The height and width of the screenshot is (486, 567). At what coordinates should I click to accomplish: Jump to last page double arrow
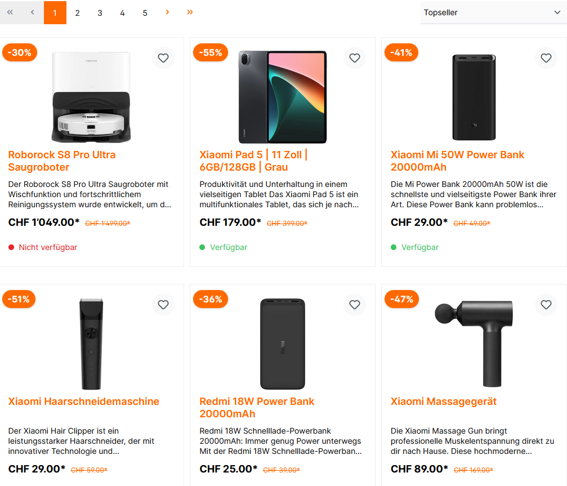tap(190, 12)
